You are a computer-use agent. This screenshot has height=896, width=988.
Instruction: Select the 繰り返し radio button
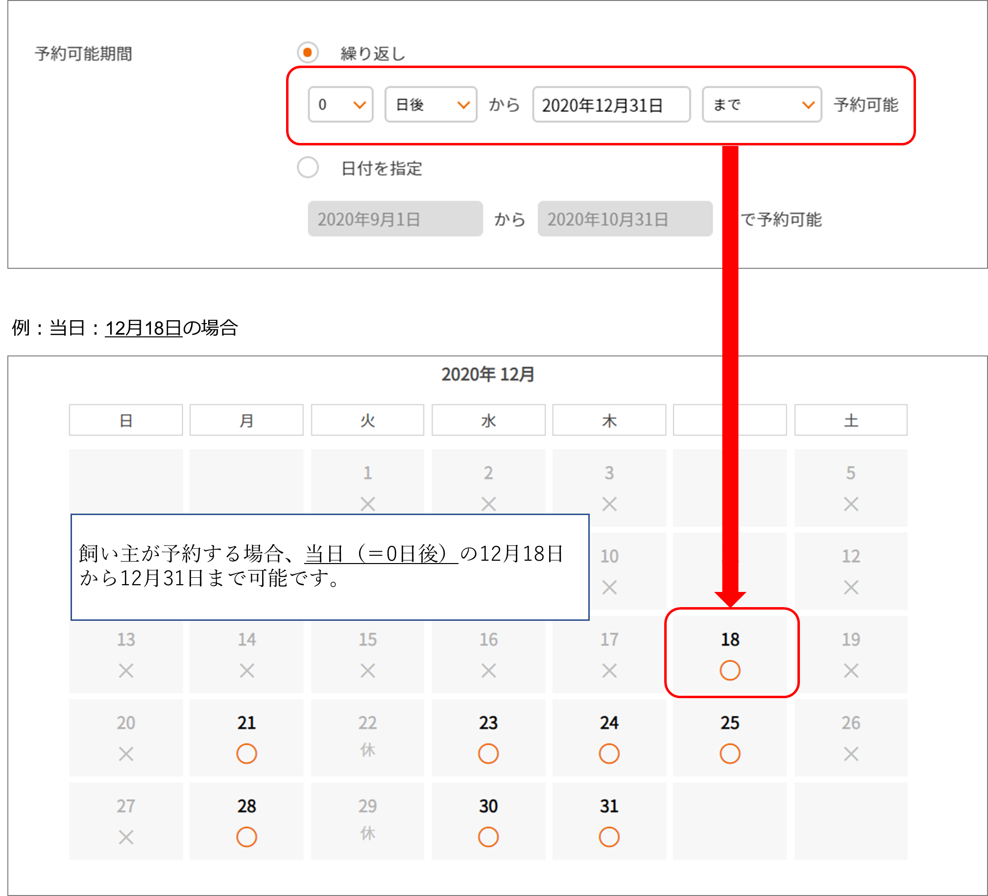click(x=308, y=52)
